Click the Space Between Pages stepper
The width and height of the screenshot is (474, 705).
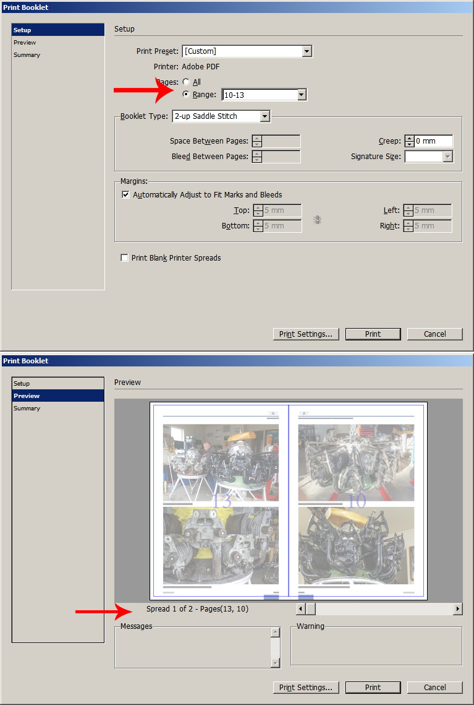(256, 141)
